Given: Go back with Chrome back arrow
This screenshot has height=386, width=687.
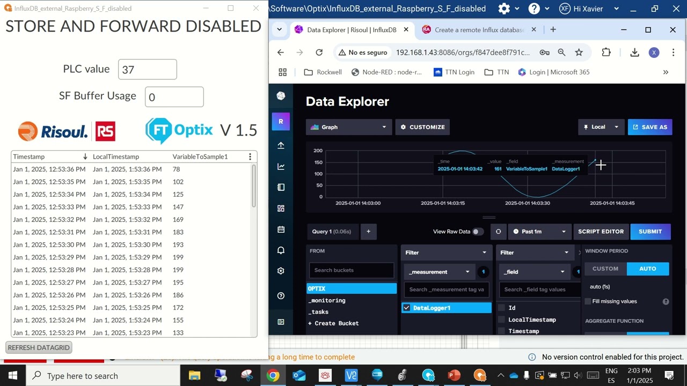Looking at the screenshot, I should pos(281,52).
